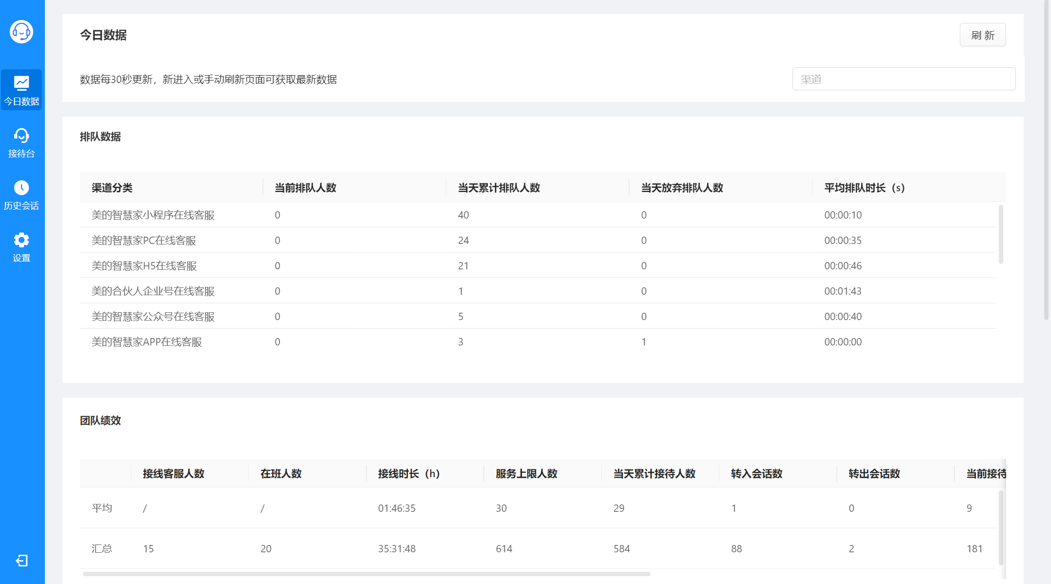Click the page vertical scrollbar
The image size is (1051, 584).
(1046, 160)
